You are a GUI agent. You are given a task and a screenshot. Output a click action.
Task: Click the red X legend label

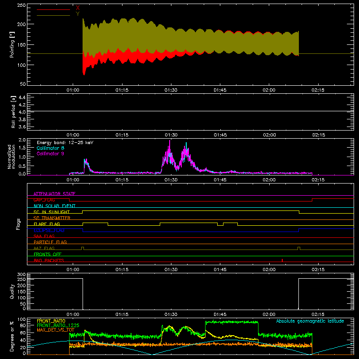click(78, 8)
